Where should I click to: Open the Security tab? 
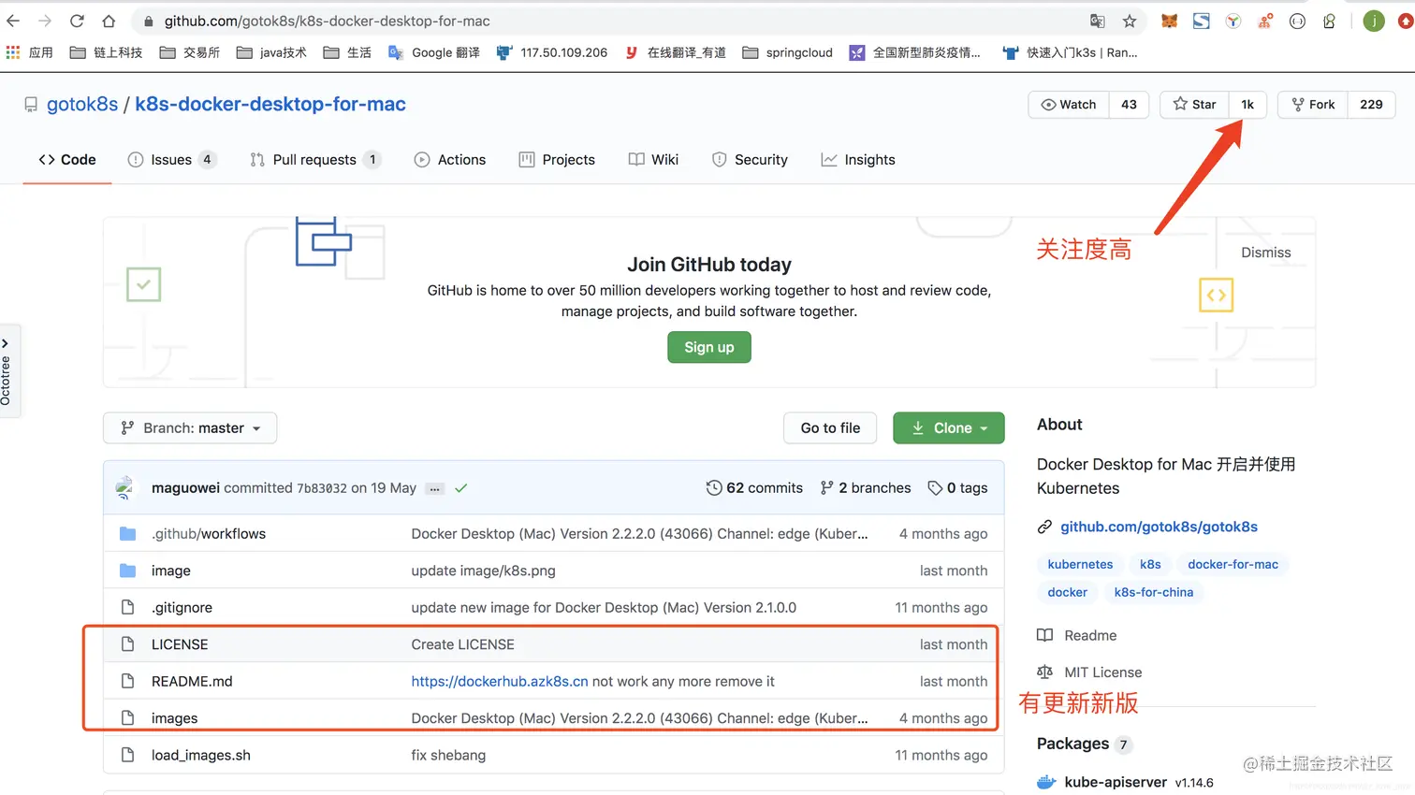click(750, 160)
